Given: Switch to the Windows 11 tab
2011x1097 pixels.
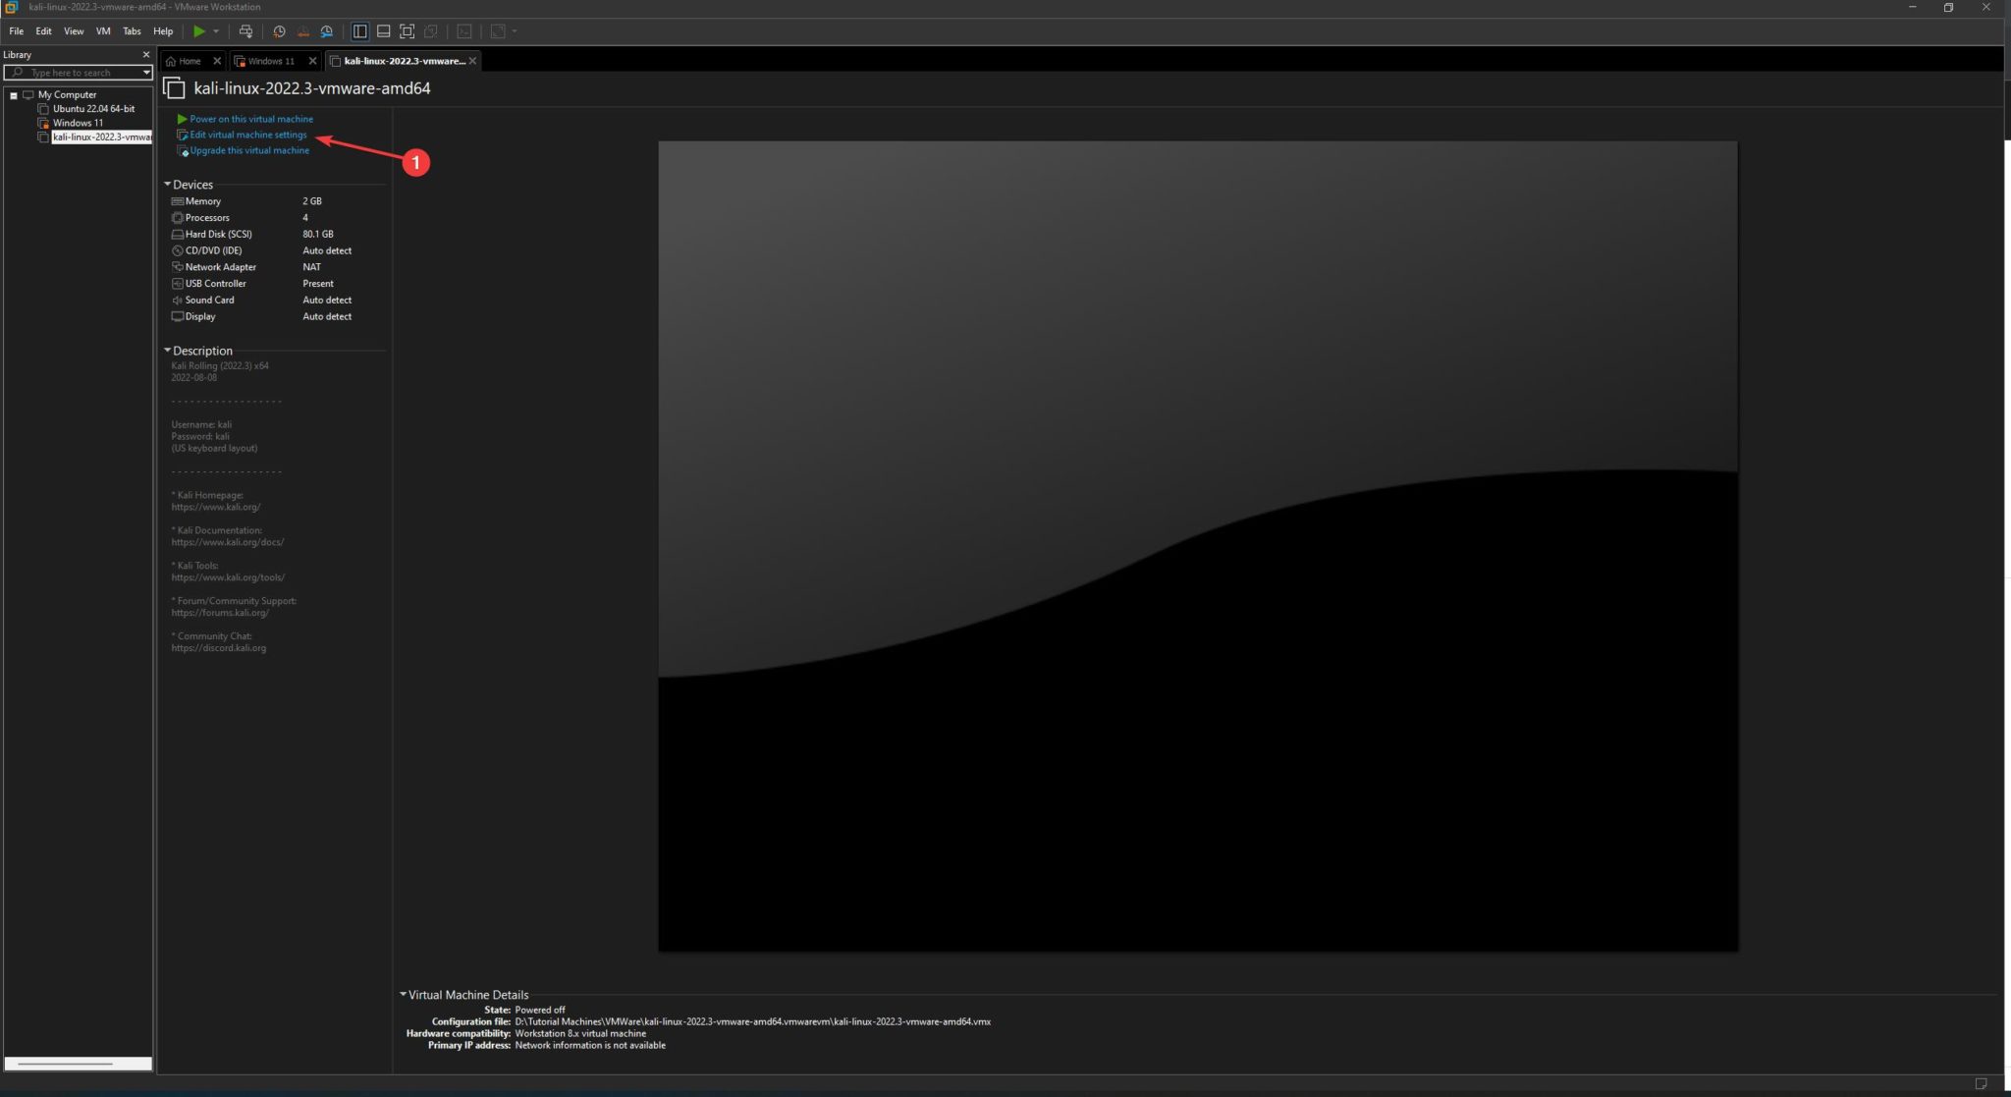Looking at the screenshot, I should (270, 61).
